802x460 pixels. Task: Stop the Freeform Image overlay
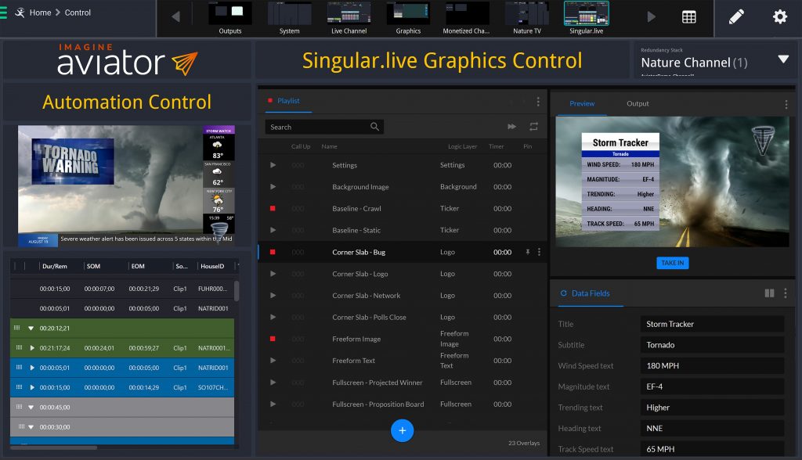[x=273, y=339]
